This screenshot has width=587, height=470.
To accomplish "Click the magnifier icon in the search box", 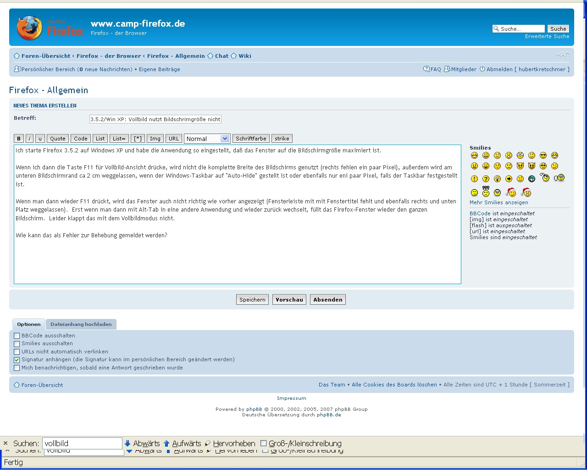I will (496, 29).
